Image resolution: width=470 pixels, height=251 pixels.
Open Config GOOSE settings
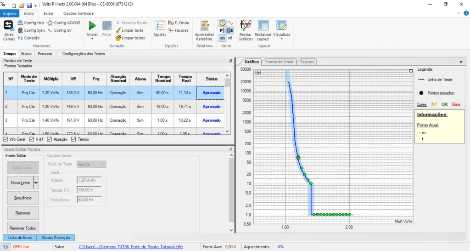point(64,23)
